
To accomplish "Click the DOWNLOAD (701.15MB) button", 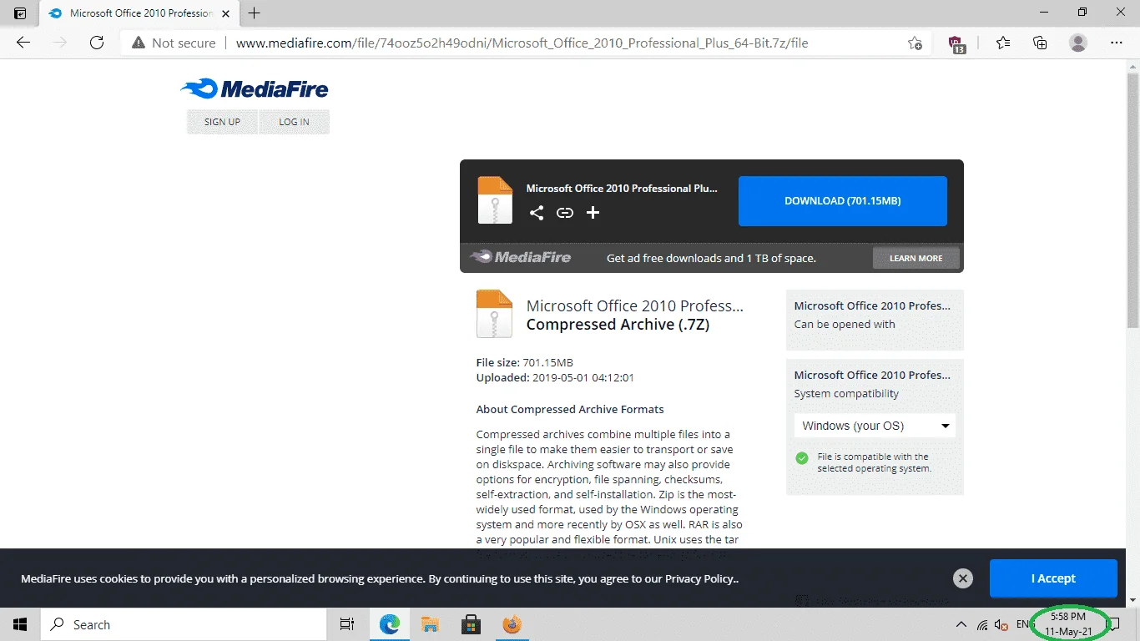I will point(843,201).
